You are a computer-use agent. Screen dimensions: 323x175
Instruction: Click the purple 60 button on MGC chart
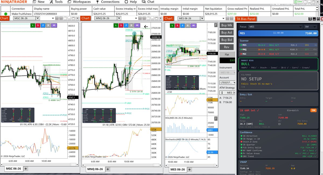point(54,25)
